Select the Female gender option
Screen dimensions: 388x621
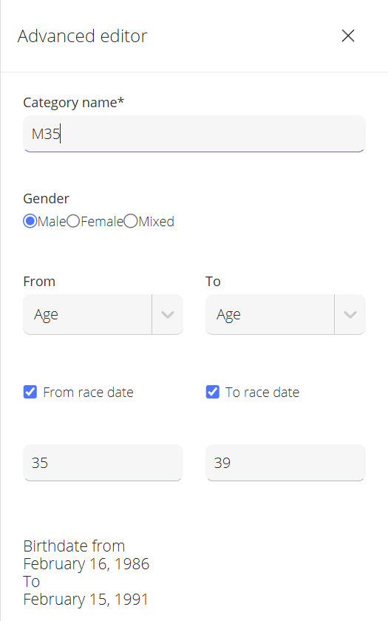click(x=73, y=221)
